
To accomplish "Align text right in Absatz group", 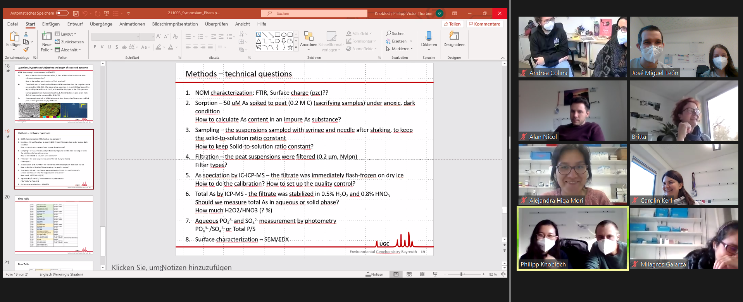I will [x=203, y=47].
